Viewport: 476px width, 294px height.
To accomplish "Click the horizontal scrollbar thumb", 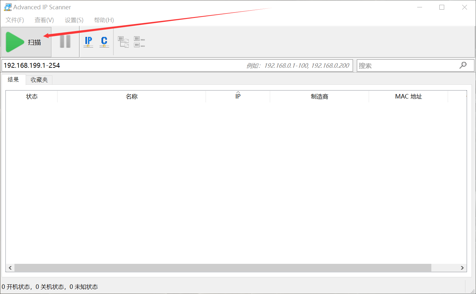I will click(x=223, y=268).
